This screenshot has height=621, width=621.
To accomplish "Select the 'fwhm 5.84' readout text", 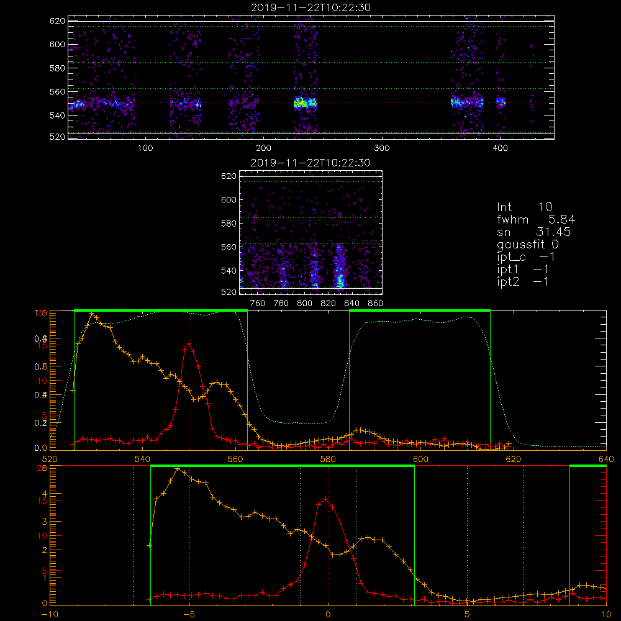I will pyautogui.click(x=536, y=219).
